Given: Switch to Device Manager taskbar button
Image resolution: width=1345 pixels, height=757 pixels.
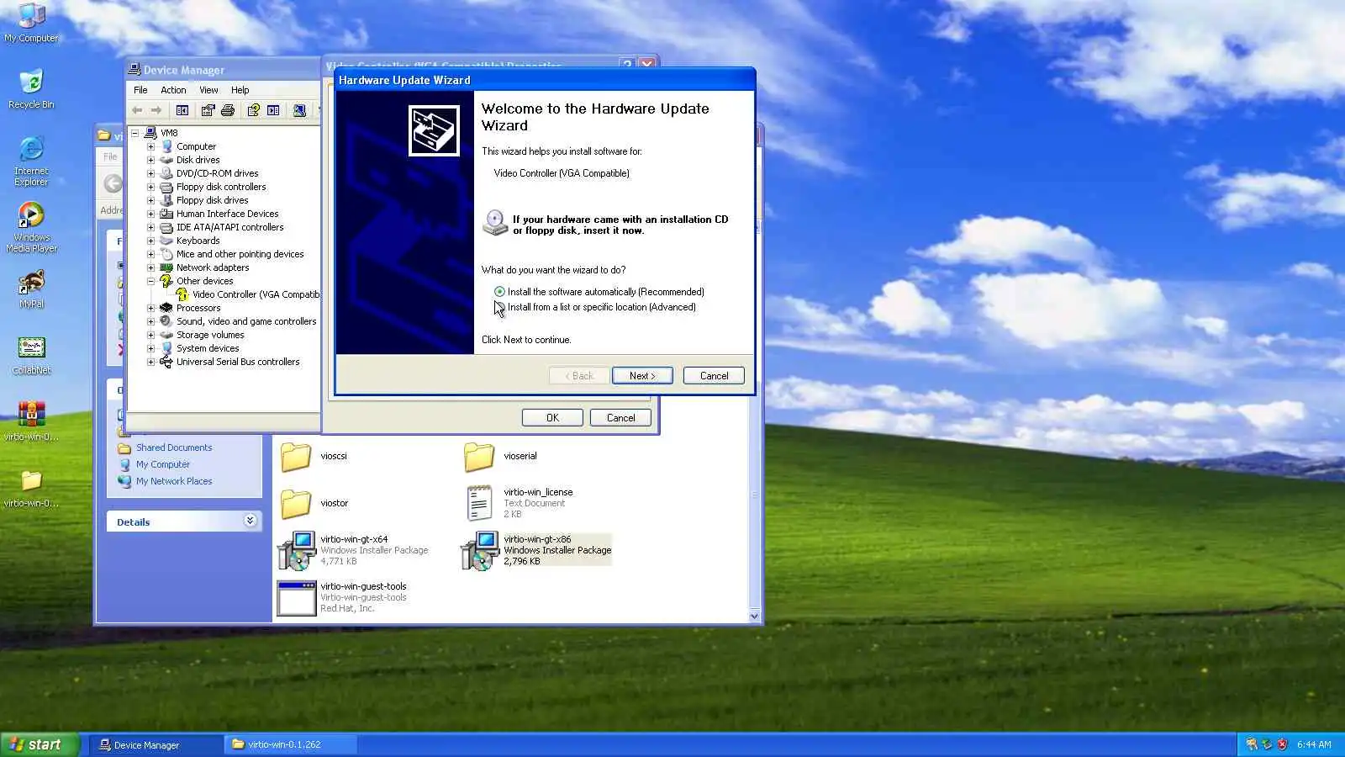Looking at the screenshot, I should pyautogui.click(x=156, y=745).
